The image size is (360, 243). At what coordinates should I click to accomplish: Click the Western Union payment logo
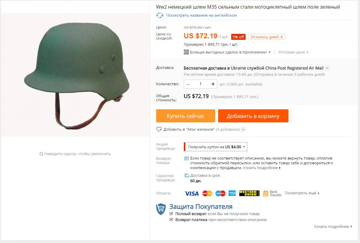(x=249, y=193)
